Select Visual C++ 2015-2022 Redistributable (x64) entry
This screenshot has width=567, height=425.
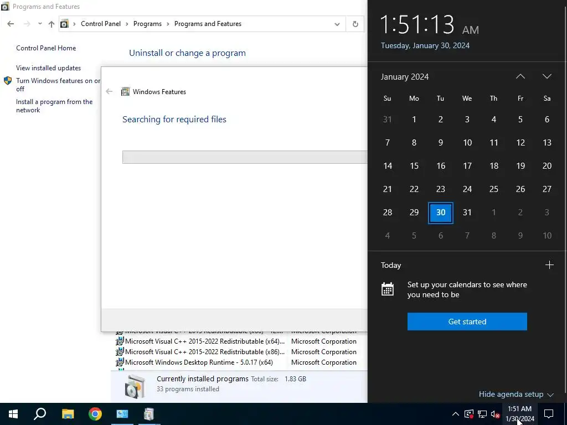pos(205,341)
